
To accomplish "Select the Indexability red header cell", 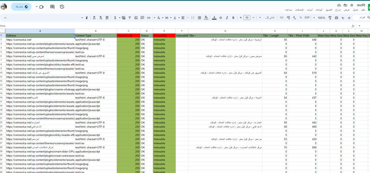I will coord(164,36).
